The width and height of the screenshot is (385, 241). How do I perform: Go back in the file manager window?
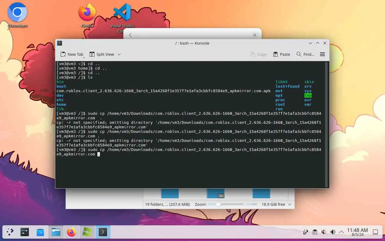click(130, 35)
